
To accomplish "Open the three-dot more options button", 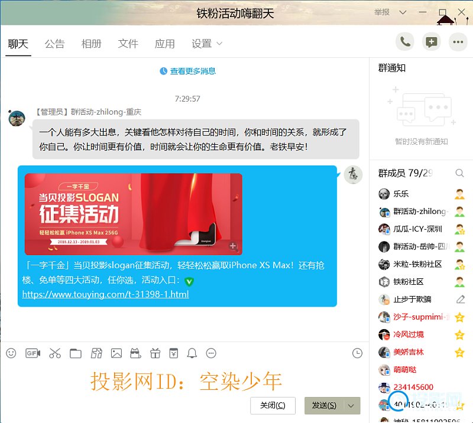I will 458,42.
